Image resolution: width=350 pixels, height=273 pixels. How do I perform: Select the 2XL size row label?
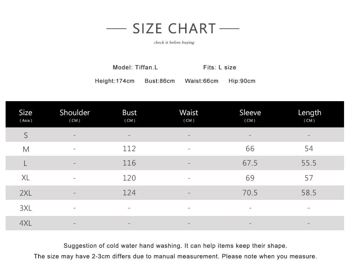(x=26, y=193)
